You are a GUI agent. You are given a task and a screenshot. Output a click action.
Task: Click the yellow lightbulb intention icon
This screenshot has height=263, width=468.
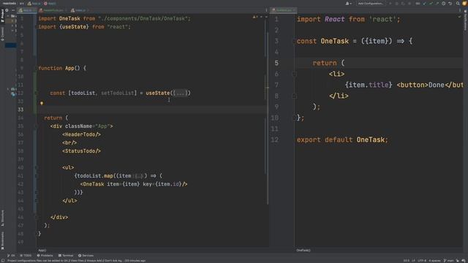point(42,103)
